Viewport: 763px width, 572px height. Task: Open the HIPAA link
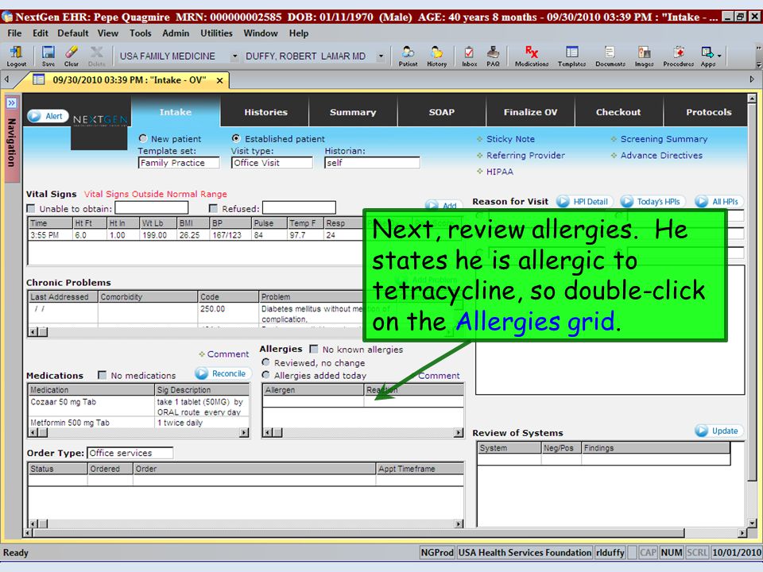pos(500,172)
